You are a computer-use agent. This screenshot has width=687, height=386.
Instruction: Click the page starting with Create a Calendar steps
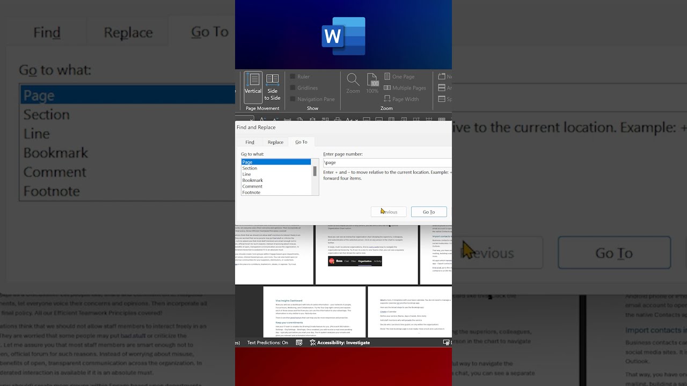[410, 312]
